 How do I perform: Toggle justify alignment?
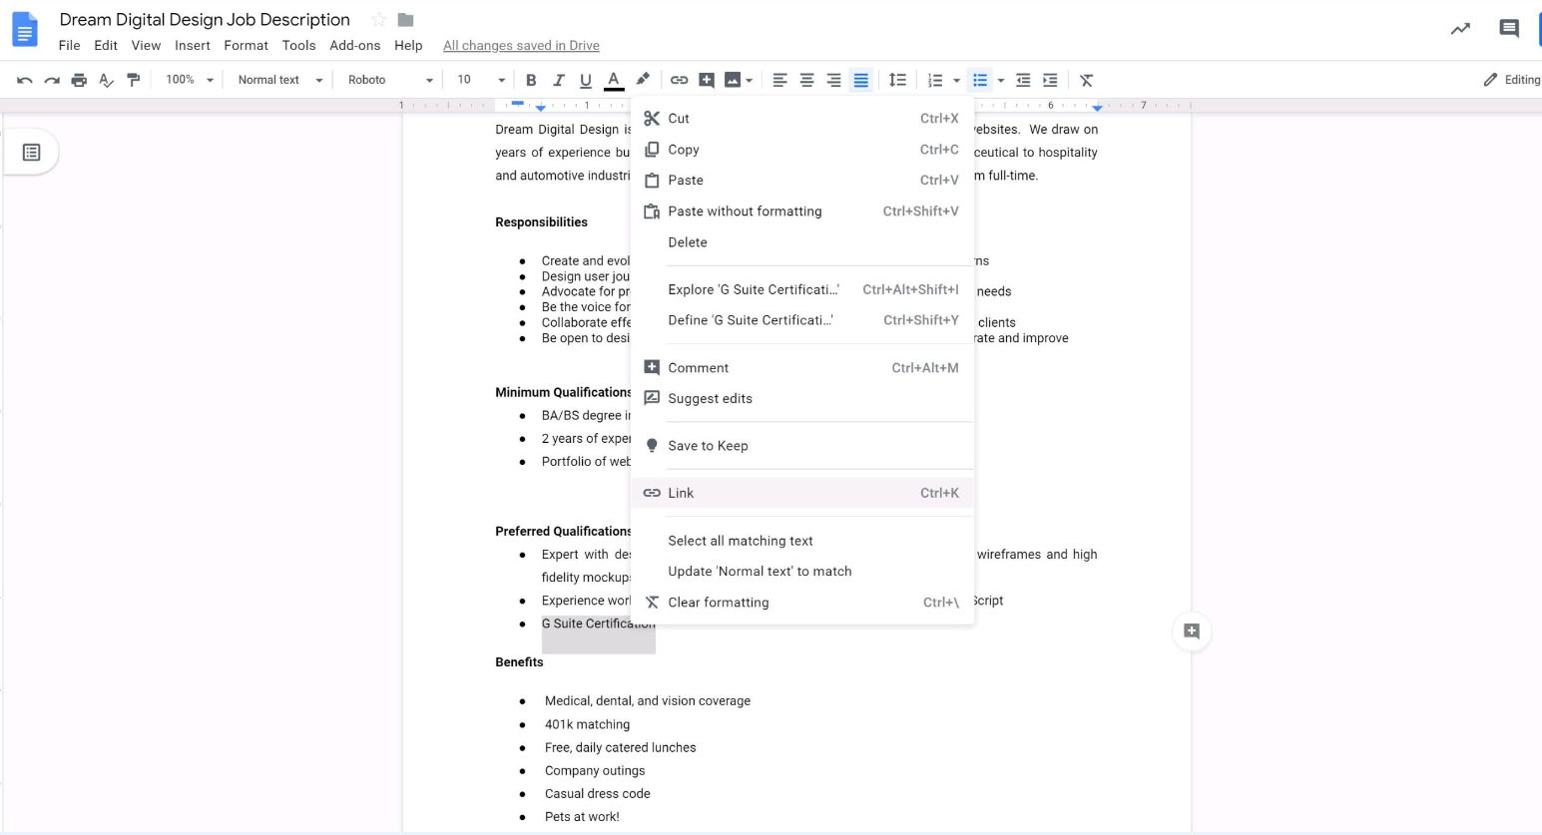point(860,80)
